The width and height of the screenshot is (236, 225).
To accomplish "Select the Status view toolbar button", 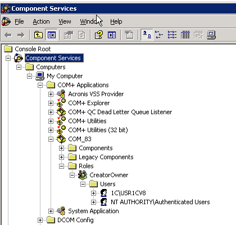I will coord(198,35).
